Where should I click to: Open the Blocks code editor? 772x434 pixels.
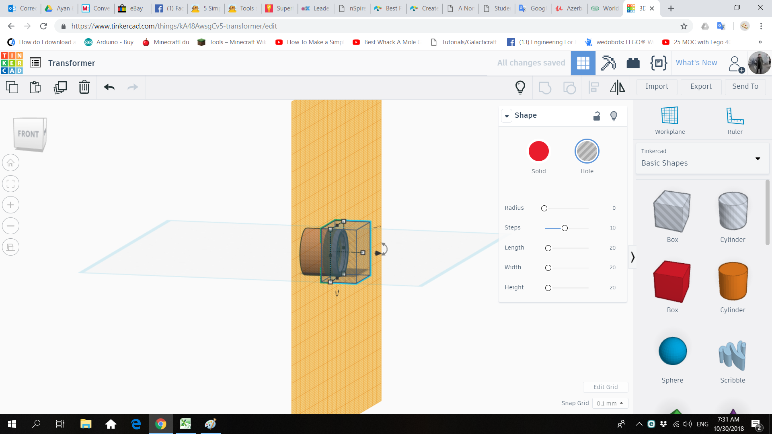[658, 63]
